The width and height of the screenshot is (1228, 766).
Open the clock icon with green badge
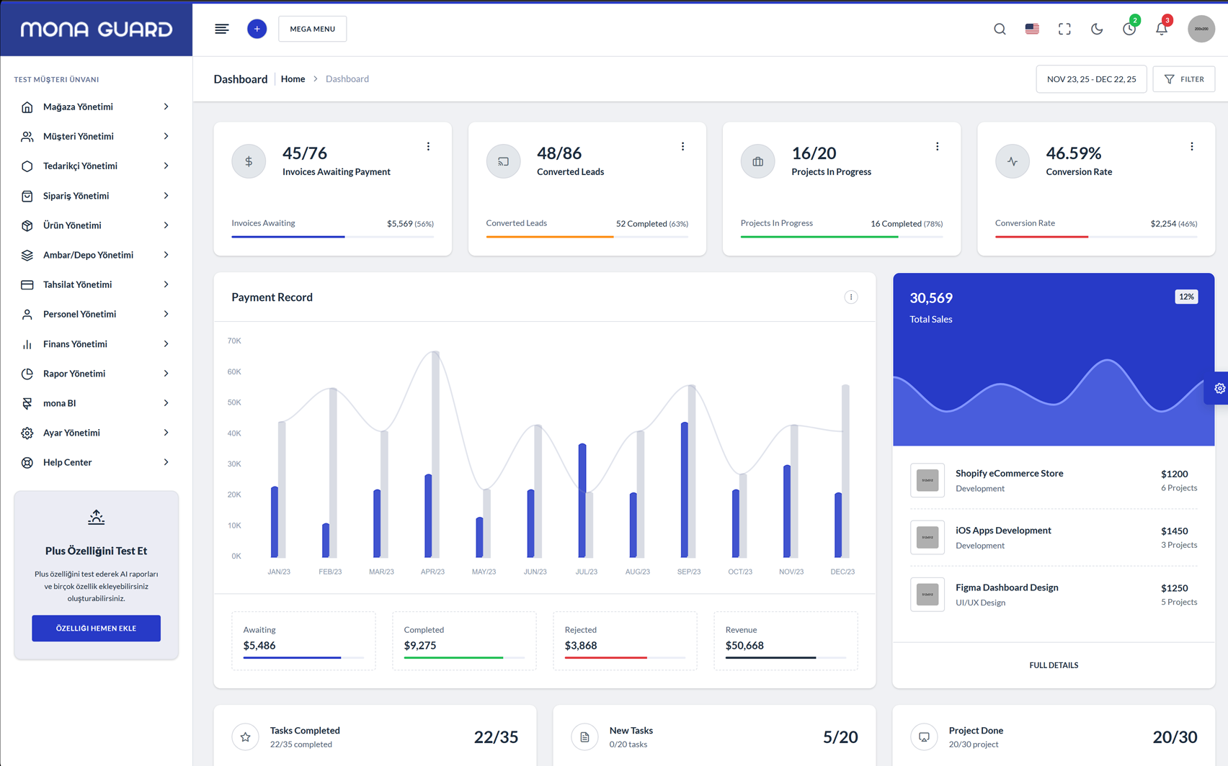tap(1129, 29)
